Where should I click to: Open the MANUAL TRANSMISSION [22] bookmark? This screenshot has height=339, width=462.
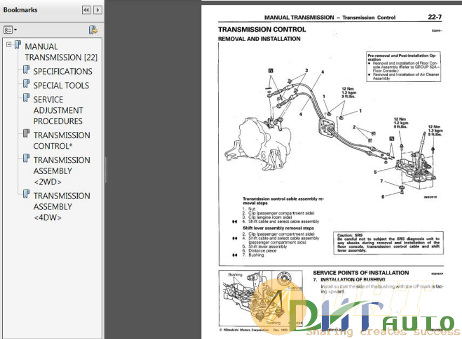pos(61,52)
